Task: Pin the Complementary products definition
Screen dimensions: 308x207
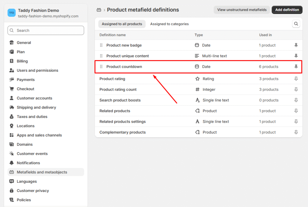Action: 296,132
